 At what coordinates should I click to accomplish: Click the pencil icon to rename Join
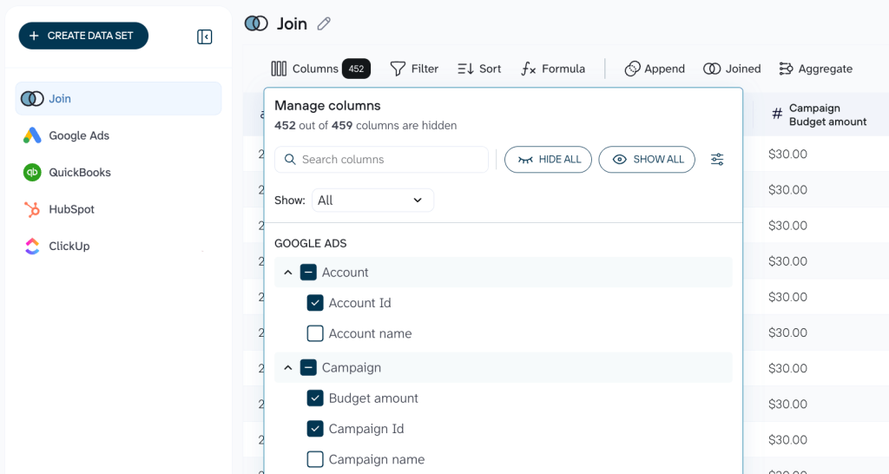click(324, 24)
